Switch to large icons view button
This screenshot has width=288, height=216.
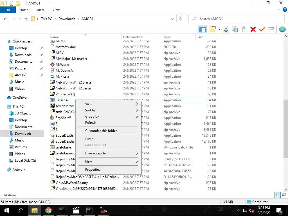[x=284, y=195]
